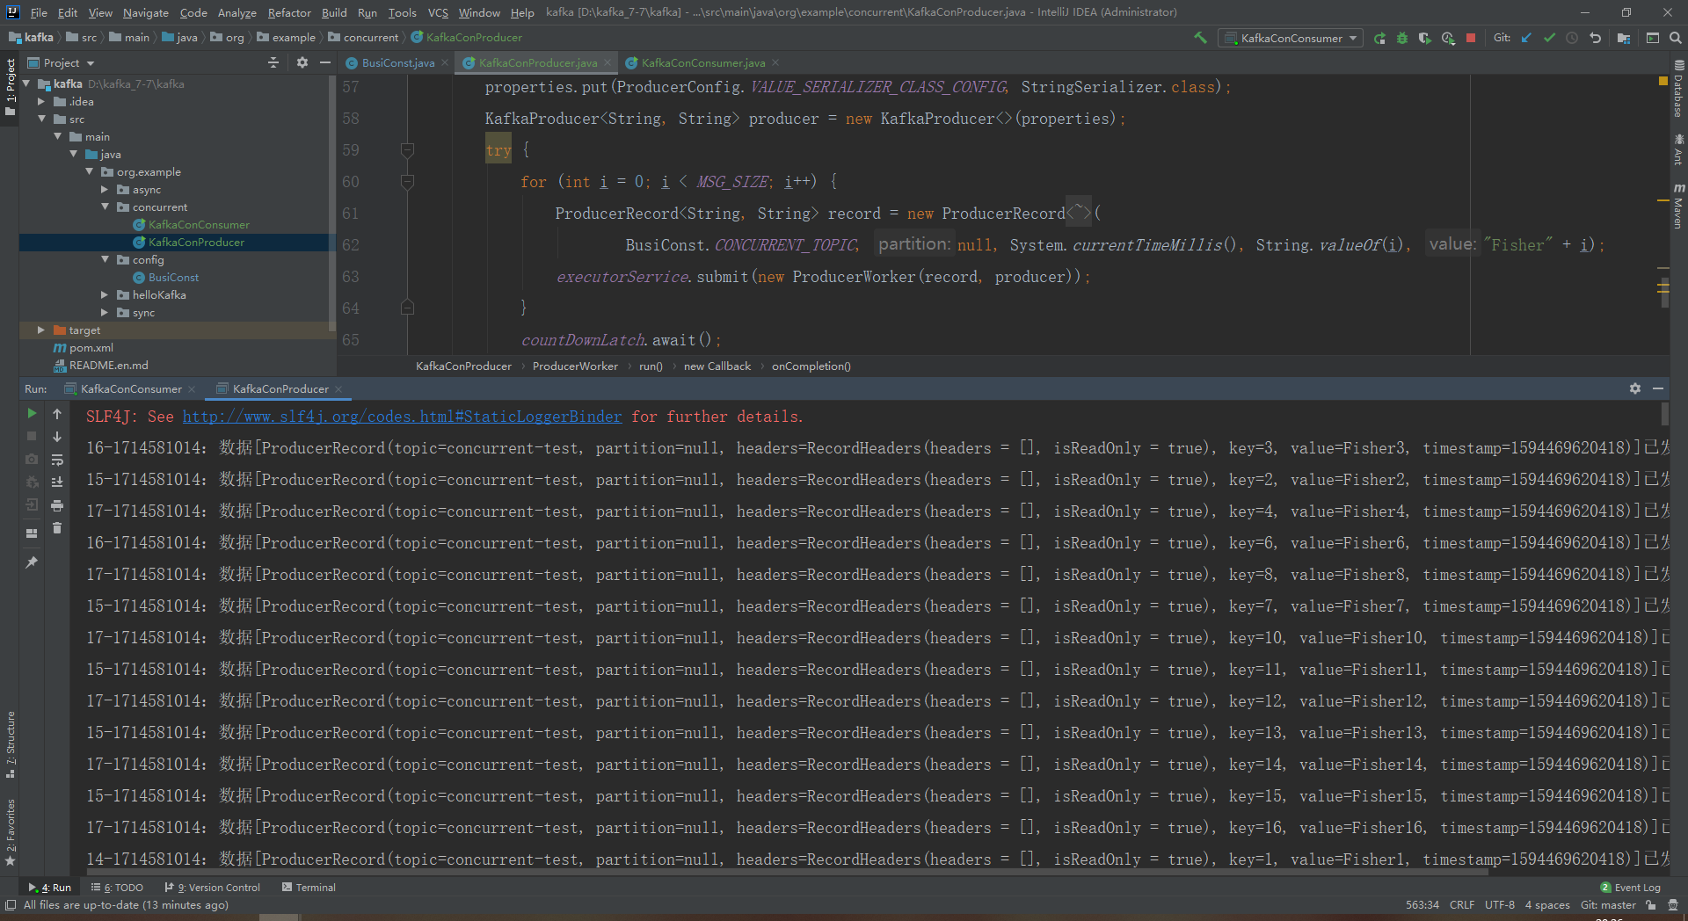Stop the running process with red square
The height and width of the screenshot is (921, 1688).
[1471, 38]
